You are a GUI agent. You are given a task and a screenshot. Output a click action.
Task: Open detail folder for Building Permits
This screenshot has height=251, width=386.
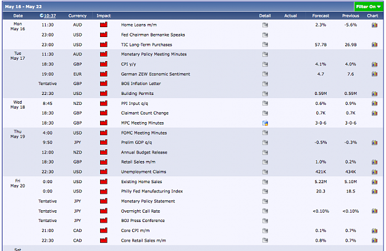(x=265, y=93)
